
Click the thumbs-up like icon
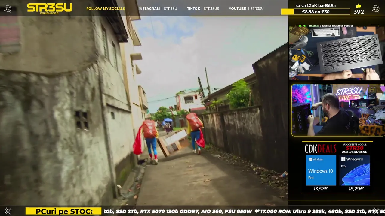click(359, 6)
